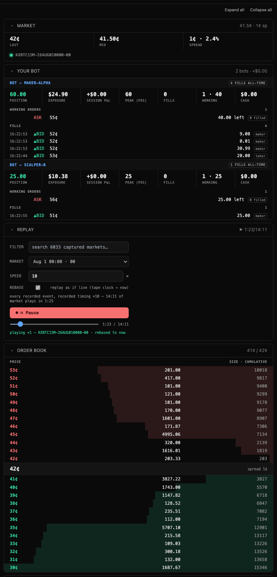Click the 1¢ · 2.4% SPREAD value
The height and width of the screenshot is (577, 277).
coord(204,39)
